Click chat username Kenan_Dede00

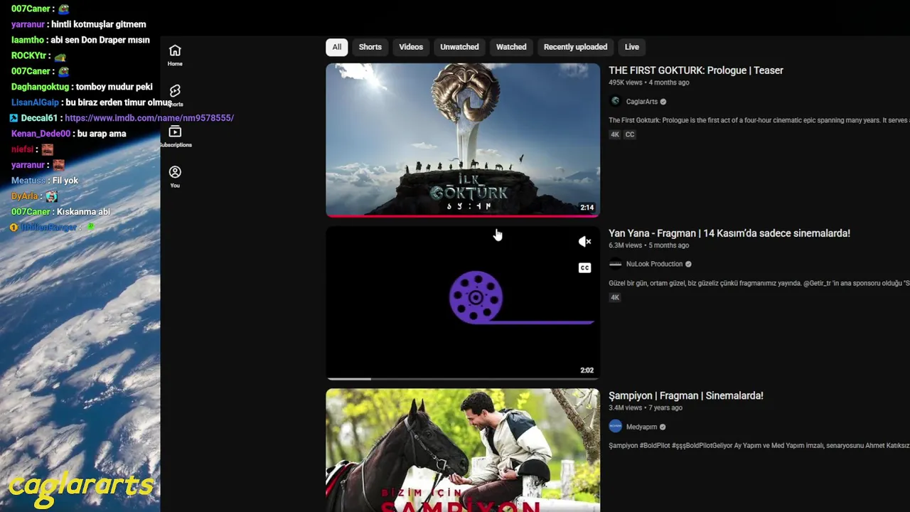(x=41, y=134)
